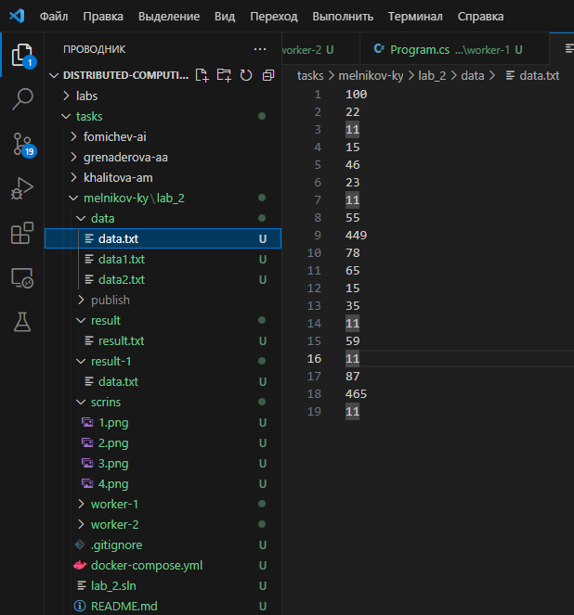
Task: Open the Search view icon
Action: coord(21,99)
